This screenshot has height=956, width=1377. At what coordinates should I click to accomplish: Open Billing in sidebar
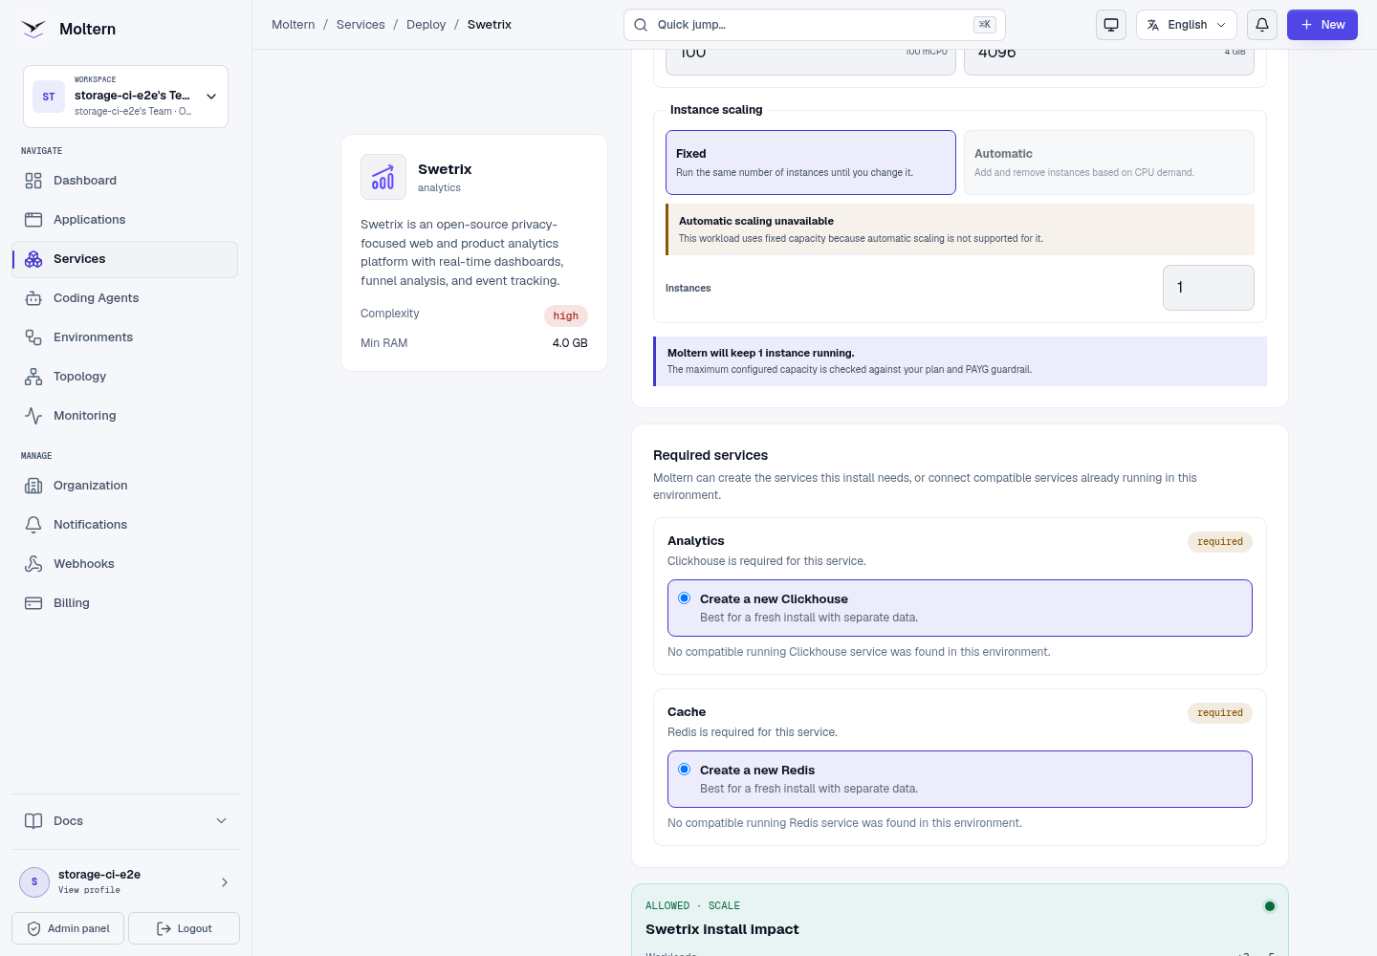125,603
